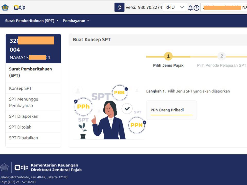Viewport: 247px width, 185px height.
Task: Click the footer Kementerian Keuangan emblem
Action: [x=4, y=167]
